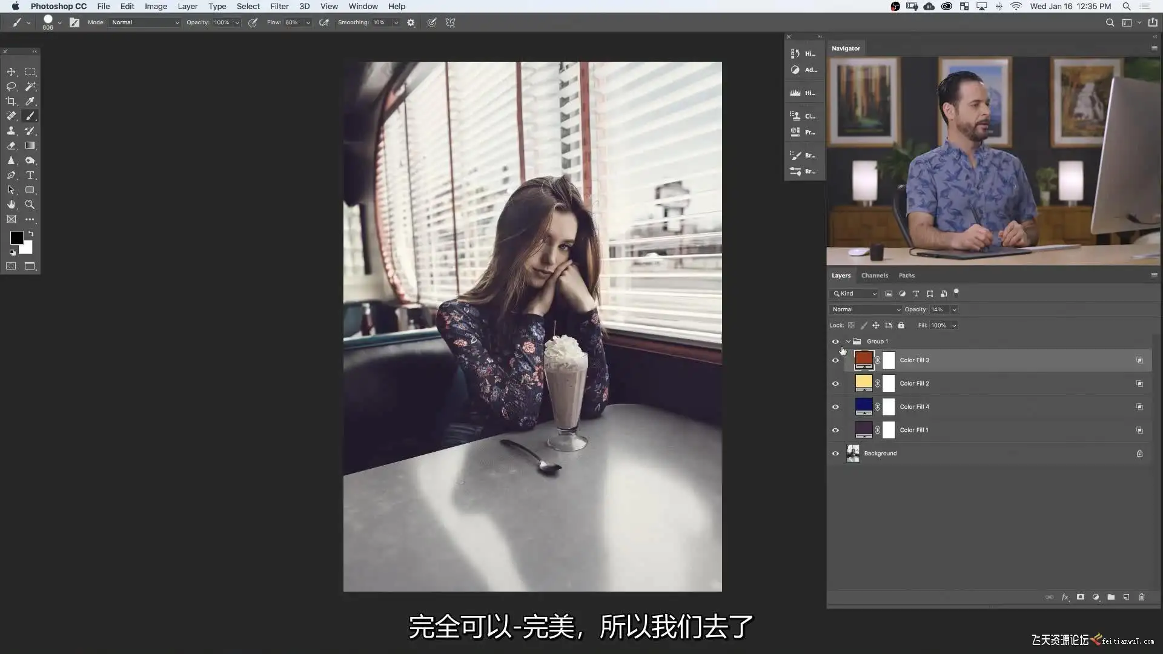Select the Crop tool
The width and height of the screenshot is (1163, 654).
(11, 101)
